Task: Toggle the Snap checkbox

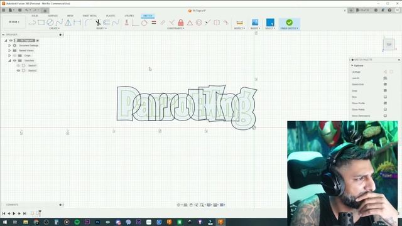Action: pyautogui.click(x=385, y=90)
